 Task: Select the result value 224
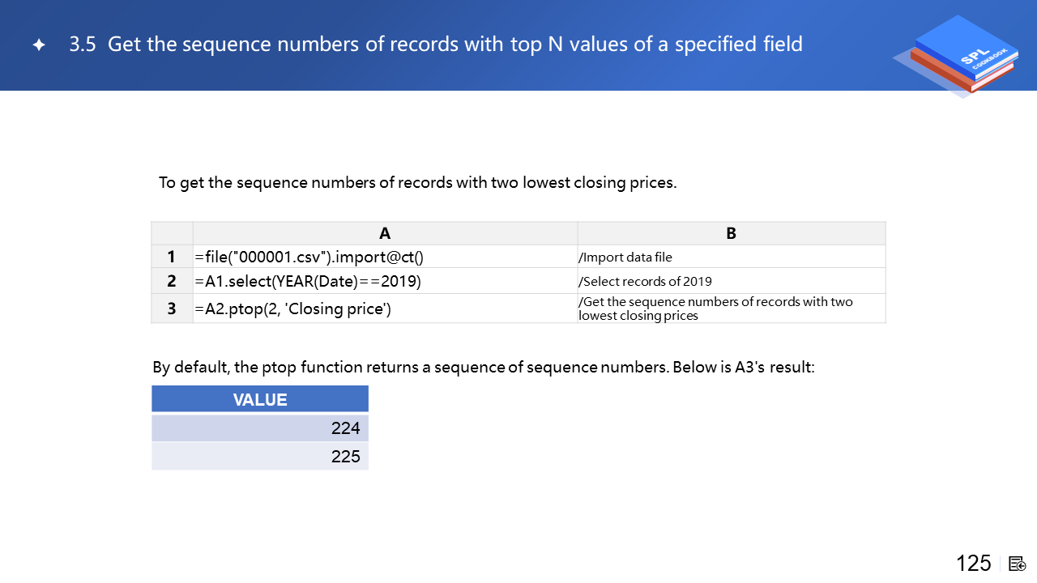tap(345, 428)
